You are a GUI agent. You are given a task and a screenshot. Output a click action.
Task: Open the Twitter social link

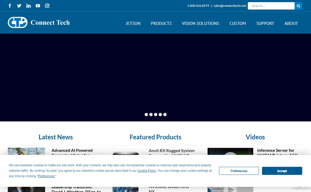(x=19, y=6)
